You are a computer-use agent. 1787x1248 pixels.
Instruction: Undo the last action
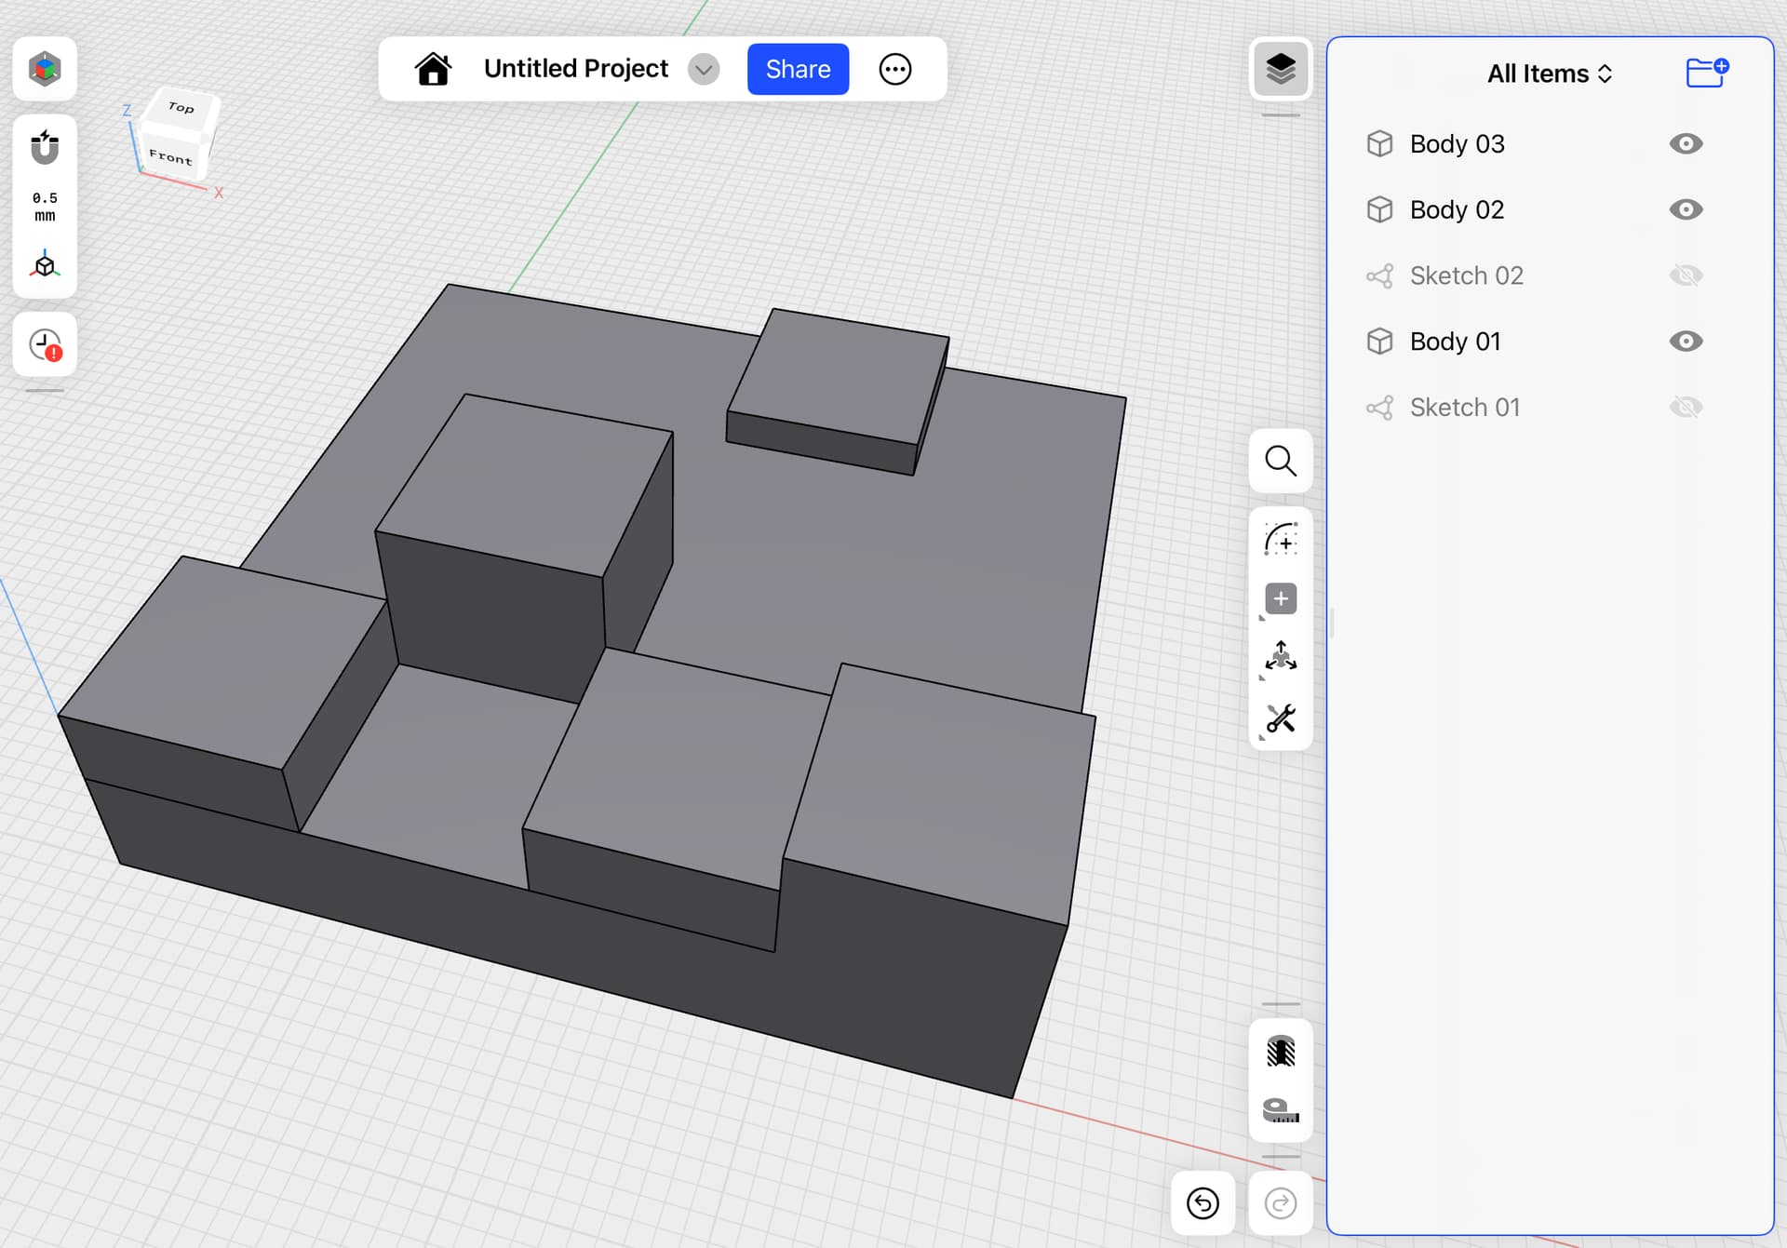[1203, 1203]
